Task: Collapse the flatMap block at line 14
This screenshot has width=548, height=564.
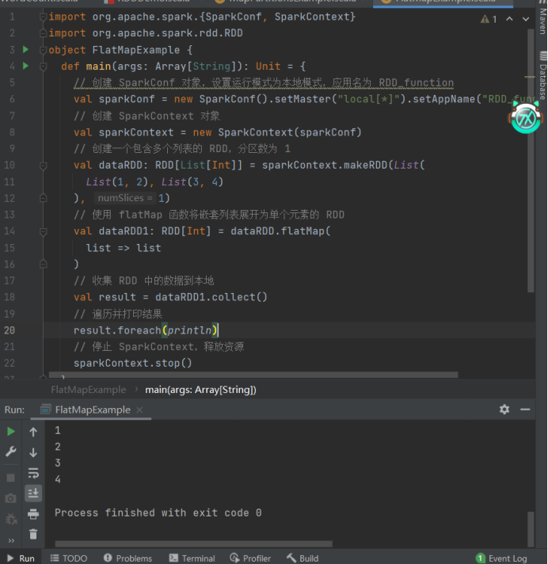Action: pos(43,232)
